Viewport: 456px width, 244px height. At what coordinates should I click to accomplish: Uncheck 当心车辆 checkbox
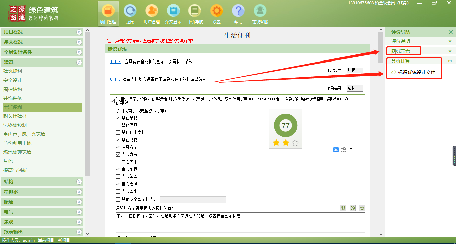(118, 169)
